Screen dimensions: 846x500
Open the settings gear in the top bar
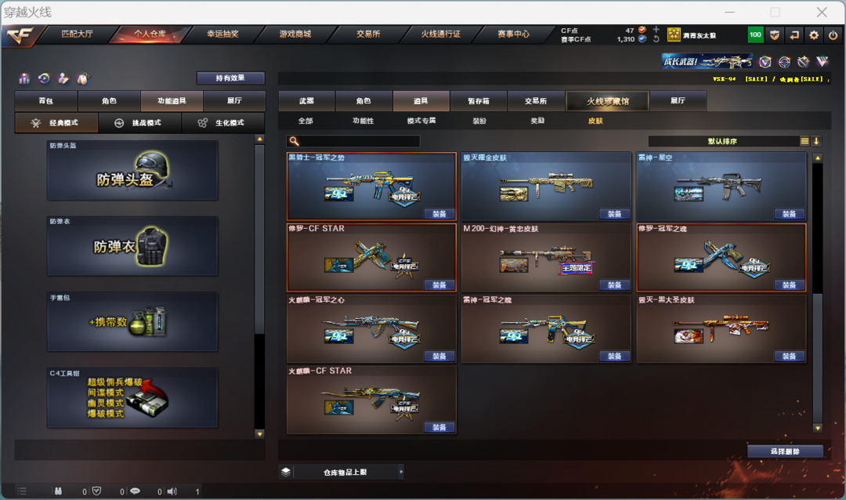pyautogui.click(x=814, y=35)
